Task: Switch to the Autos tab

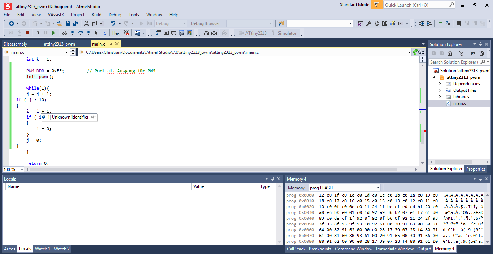Action: pyautogui.click(x=10, y=249)
